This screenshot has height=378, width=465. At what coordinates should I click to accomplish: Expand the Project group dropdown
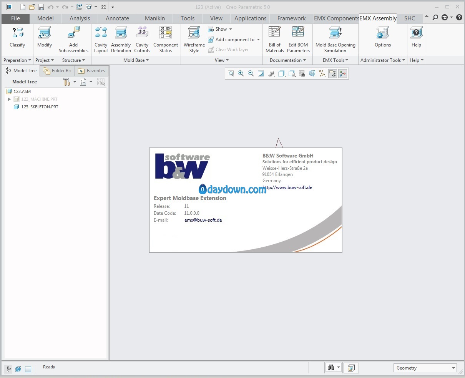(x=45, y=60)
